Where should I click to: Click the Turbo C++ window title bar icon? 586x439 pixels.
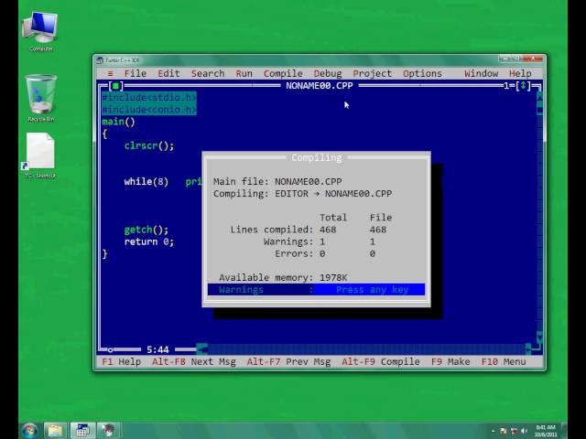click(x=100, y=60)
